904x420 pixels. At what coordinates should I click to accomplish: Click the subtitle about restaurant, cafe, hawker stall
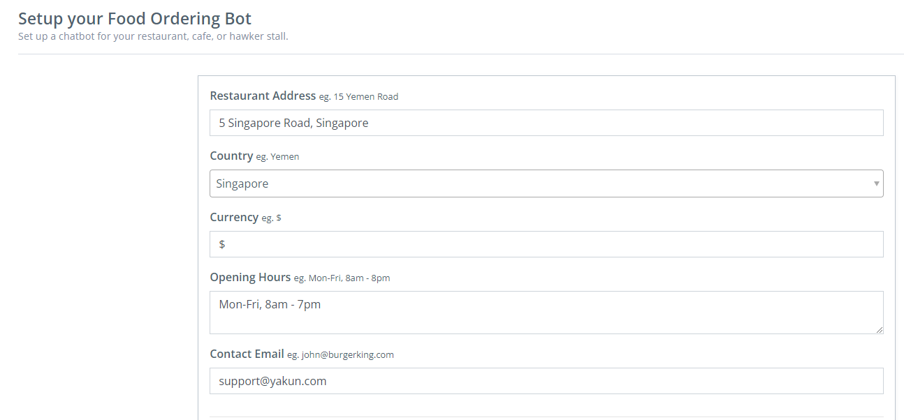tap(153, 36)
